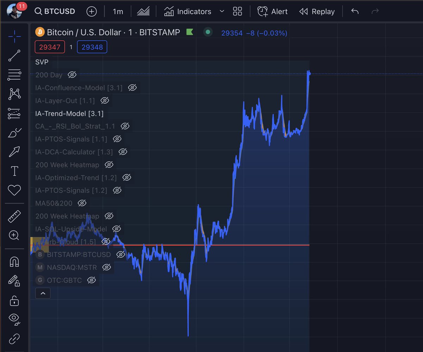Viewport: 423px width, 352px height.
Task: Click the green flag on symbol title
Action: point(190,32)
